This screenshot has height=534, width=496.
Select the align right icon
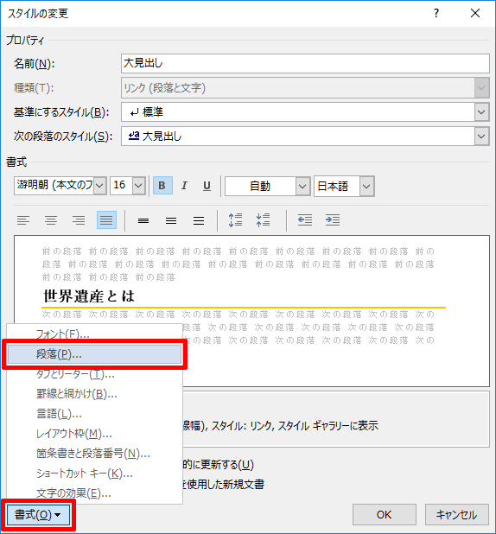coord(79,220)
